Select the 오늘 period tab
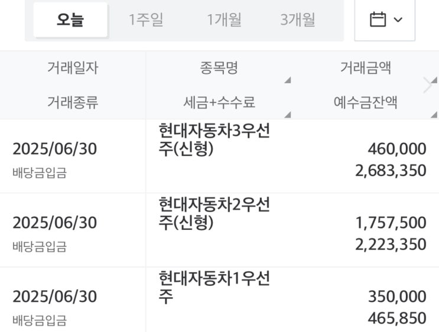This screenshot has height=332, width=439. pyautogui.click(x=70, y=20)
